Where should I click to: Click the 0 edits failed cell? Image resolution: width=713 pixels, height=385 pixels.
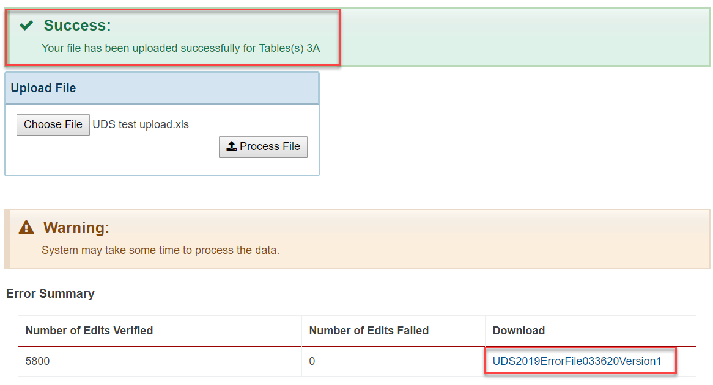312,361
